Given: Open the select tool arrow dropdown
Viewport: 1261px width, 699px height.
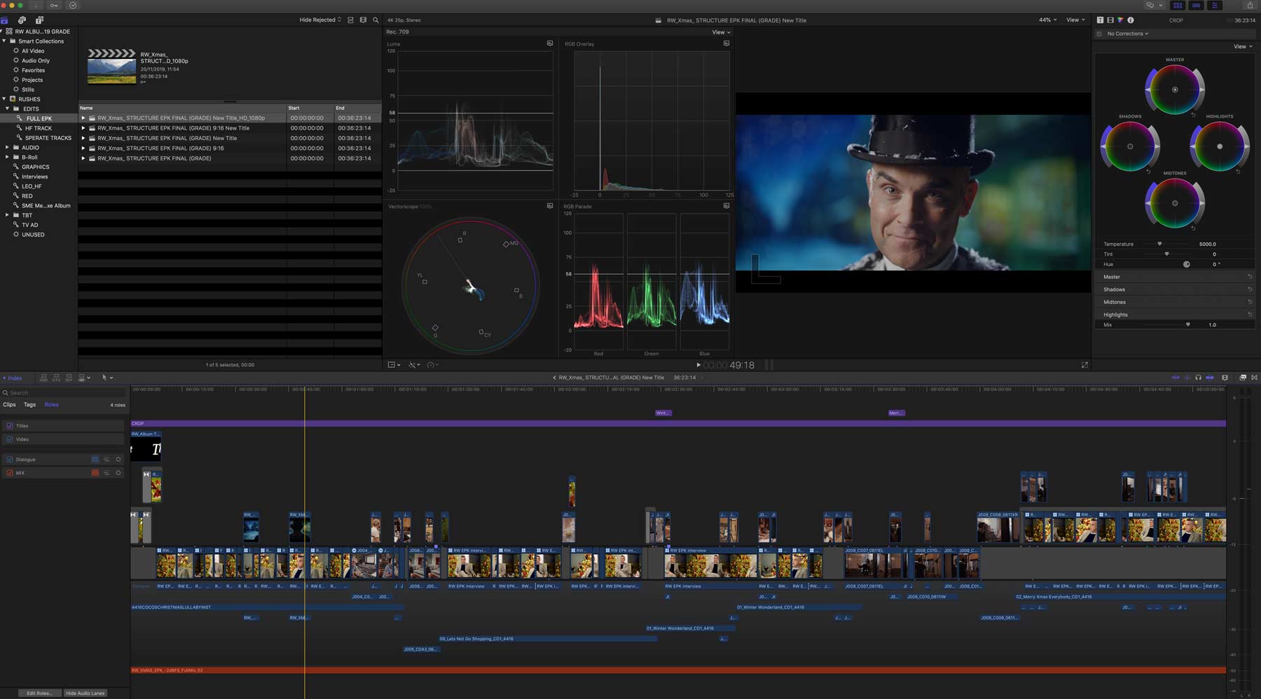Looking at the screenshot, I should click(x=107, y=378).
